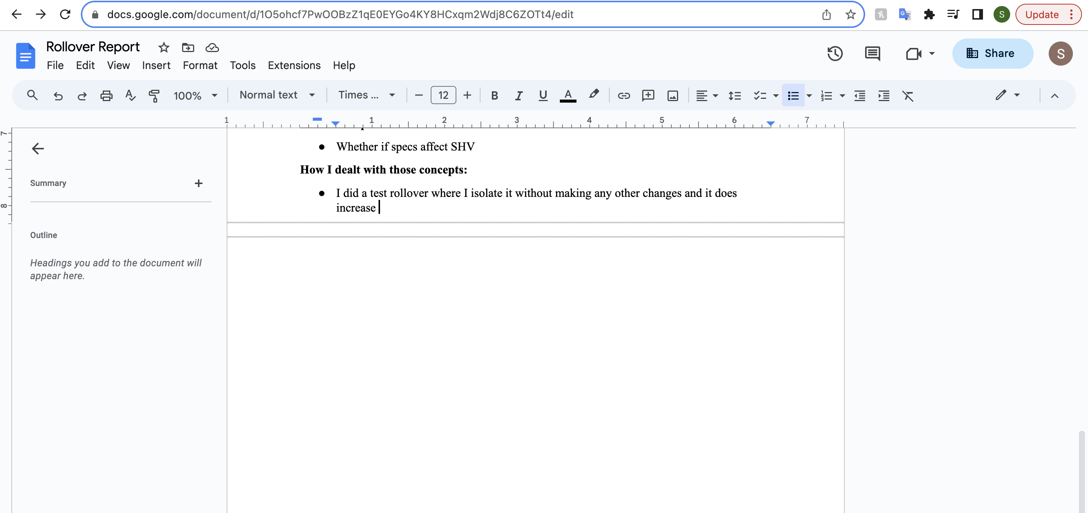Open the text color picker

click(568, 96)
